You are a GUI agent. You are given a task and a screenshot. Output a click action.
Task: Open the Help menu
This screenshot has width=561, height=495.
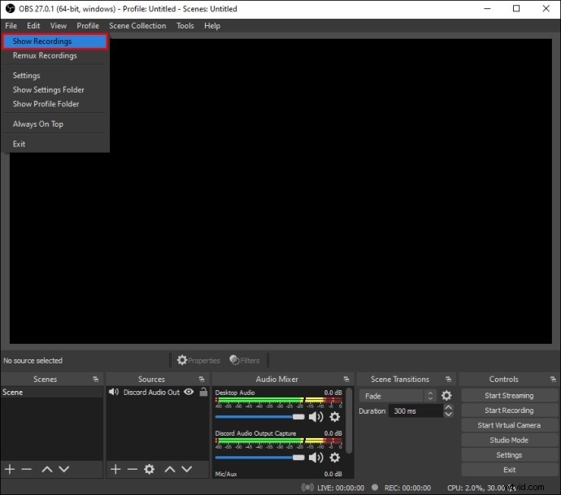pos(212,26)
